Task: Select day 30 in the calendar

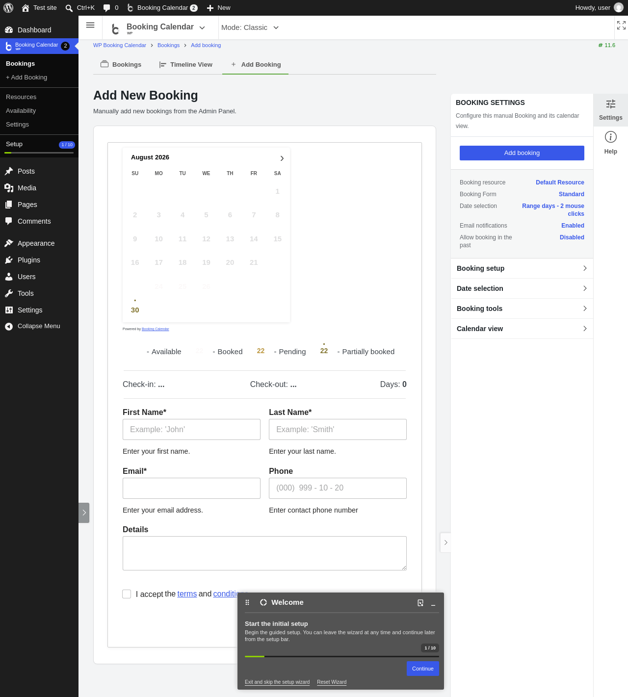Action: tap(135, 310)
